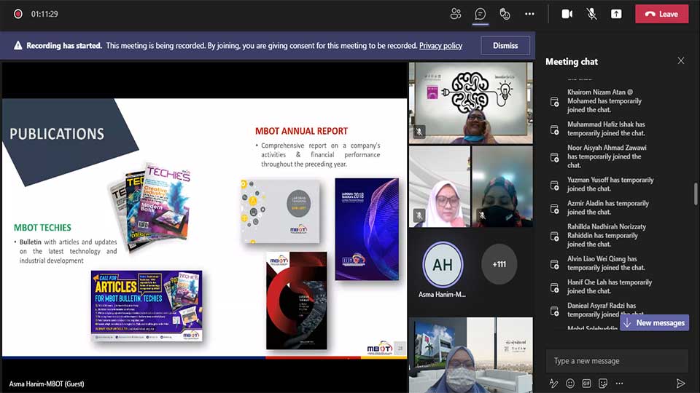
Task: Click the recording warning triangle icon
Action: [17, 45]
